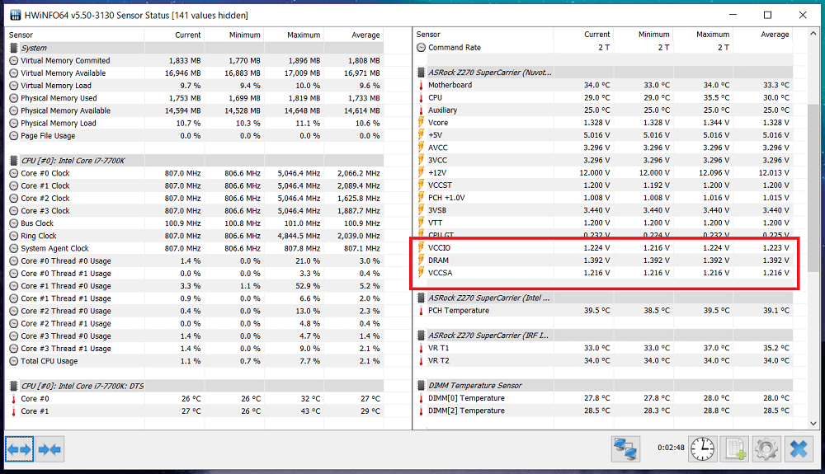Click right pane Maximum column header
This screenshot has width=825, height=474.
point(703,34)
